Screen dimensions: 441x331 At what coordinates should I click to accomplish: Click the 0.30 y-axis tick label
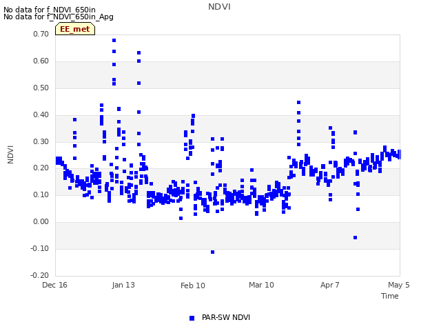click(x=41, y=141)
